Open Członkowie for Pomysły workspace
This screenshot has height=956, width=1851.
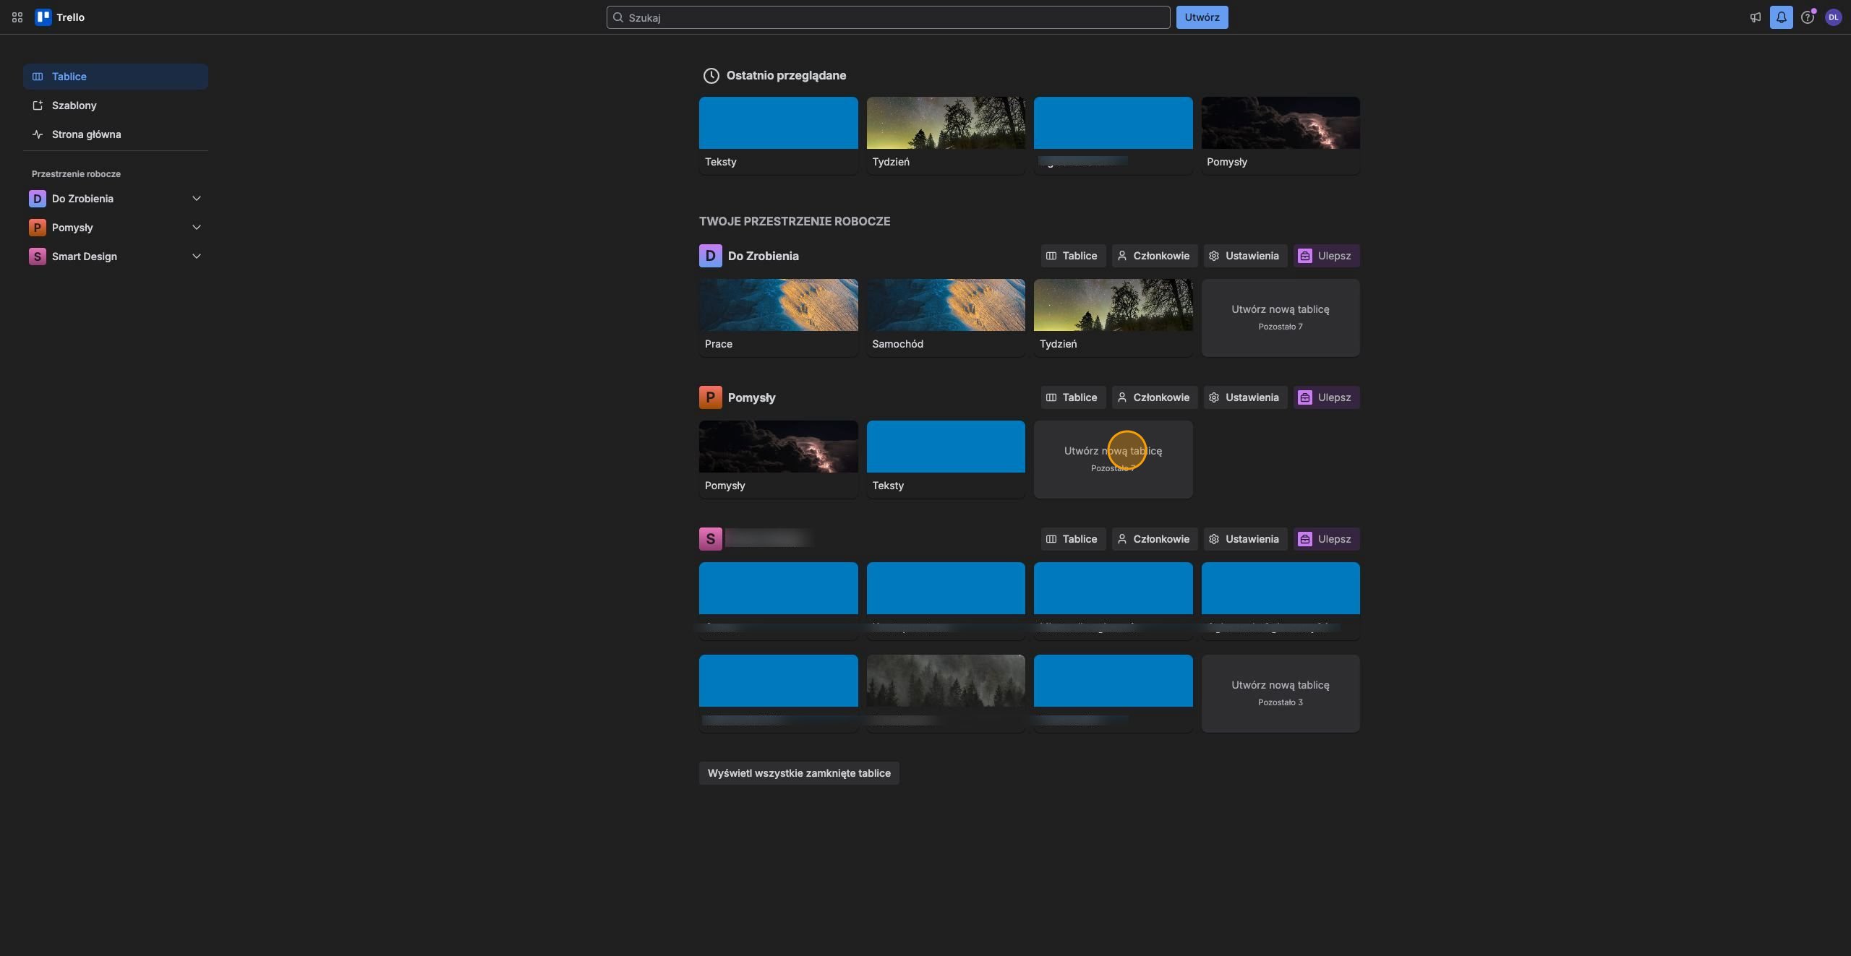pyautogui.click(x=1154, y=397)
